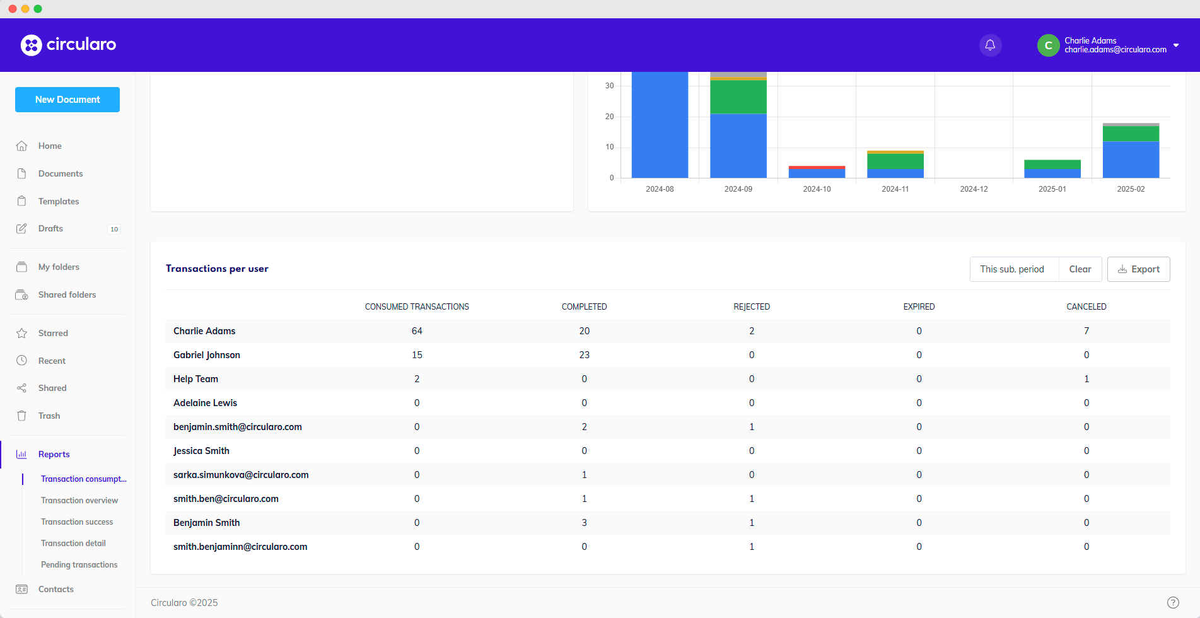Click the Shared folders icon

coord(22,294)
